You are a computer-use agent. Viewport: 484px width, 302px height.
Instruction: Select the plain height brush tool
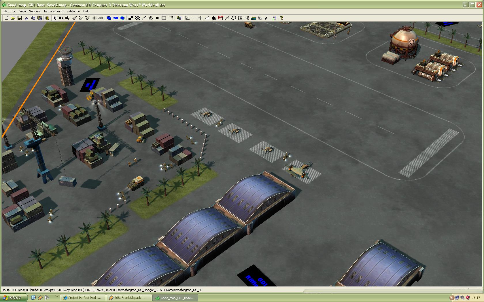tap(75, 18)
